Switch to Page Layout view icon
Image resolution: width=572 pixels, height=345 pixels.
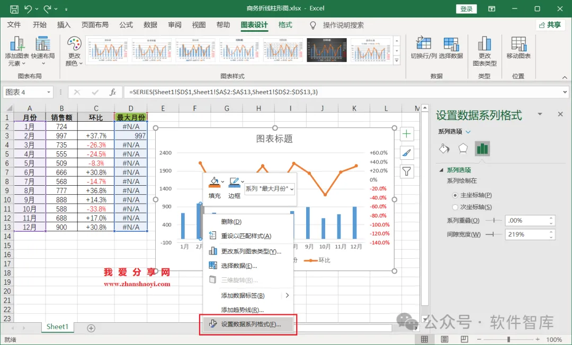444,339
